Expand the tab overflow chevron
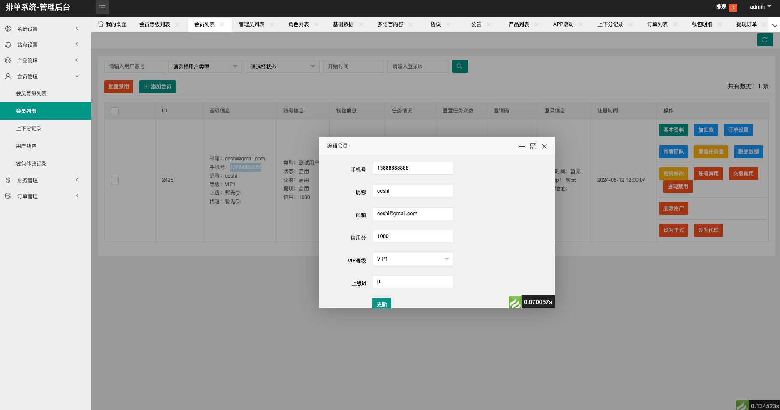The width and height of the screenshot is (780, 410). 774,25
